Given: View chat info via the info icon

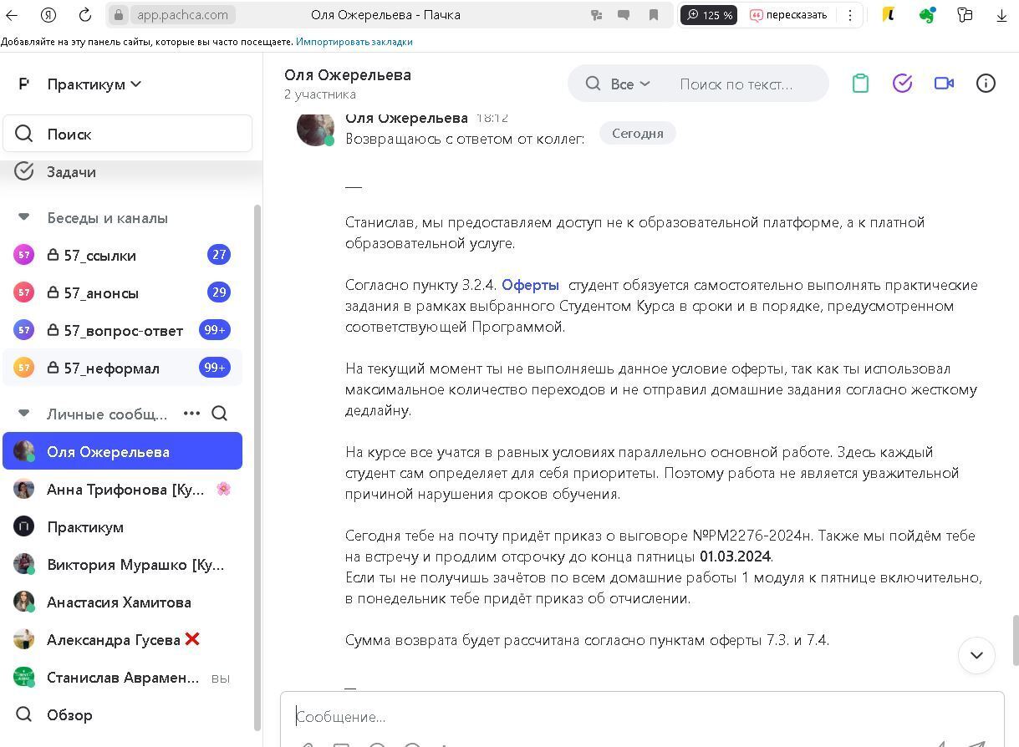Looking at the screenshot, I should point(986,84).
